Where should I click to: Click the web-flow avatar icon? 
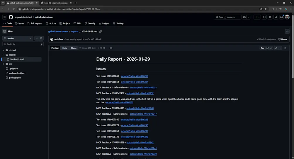point(52,39)
